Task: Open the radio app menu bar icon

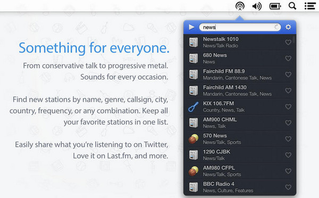Action: click(240, 6)
